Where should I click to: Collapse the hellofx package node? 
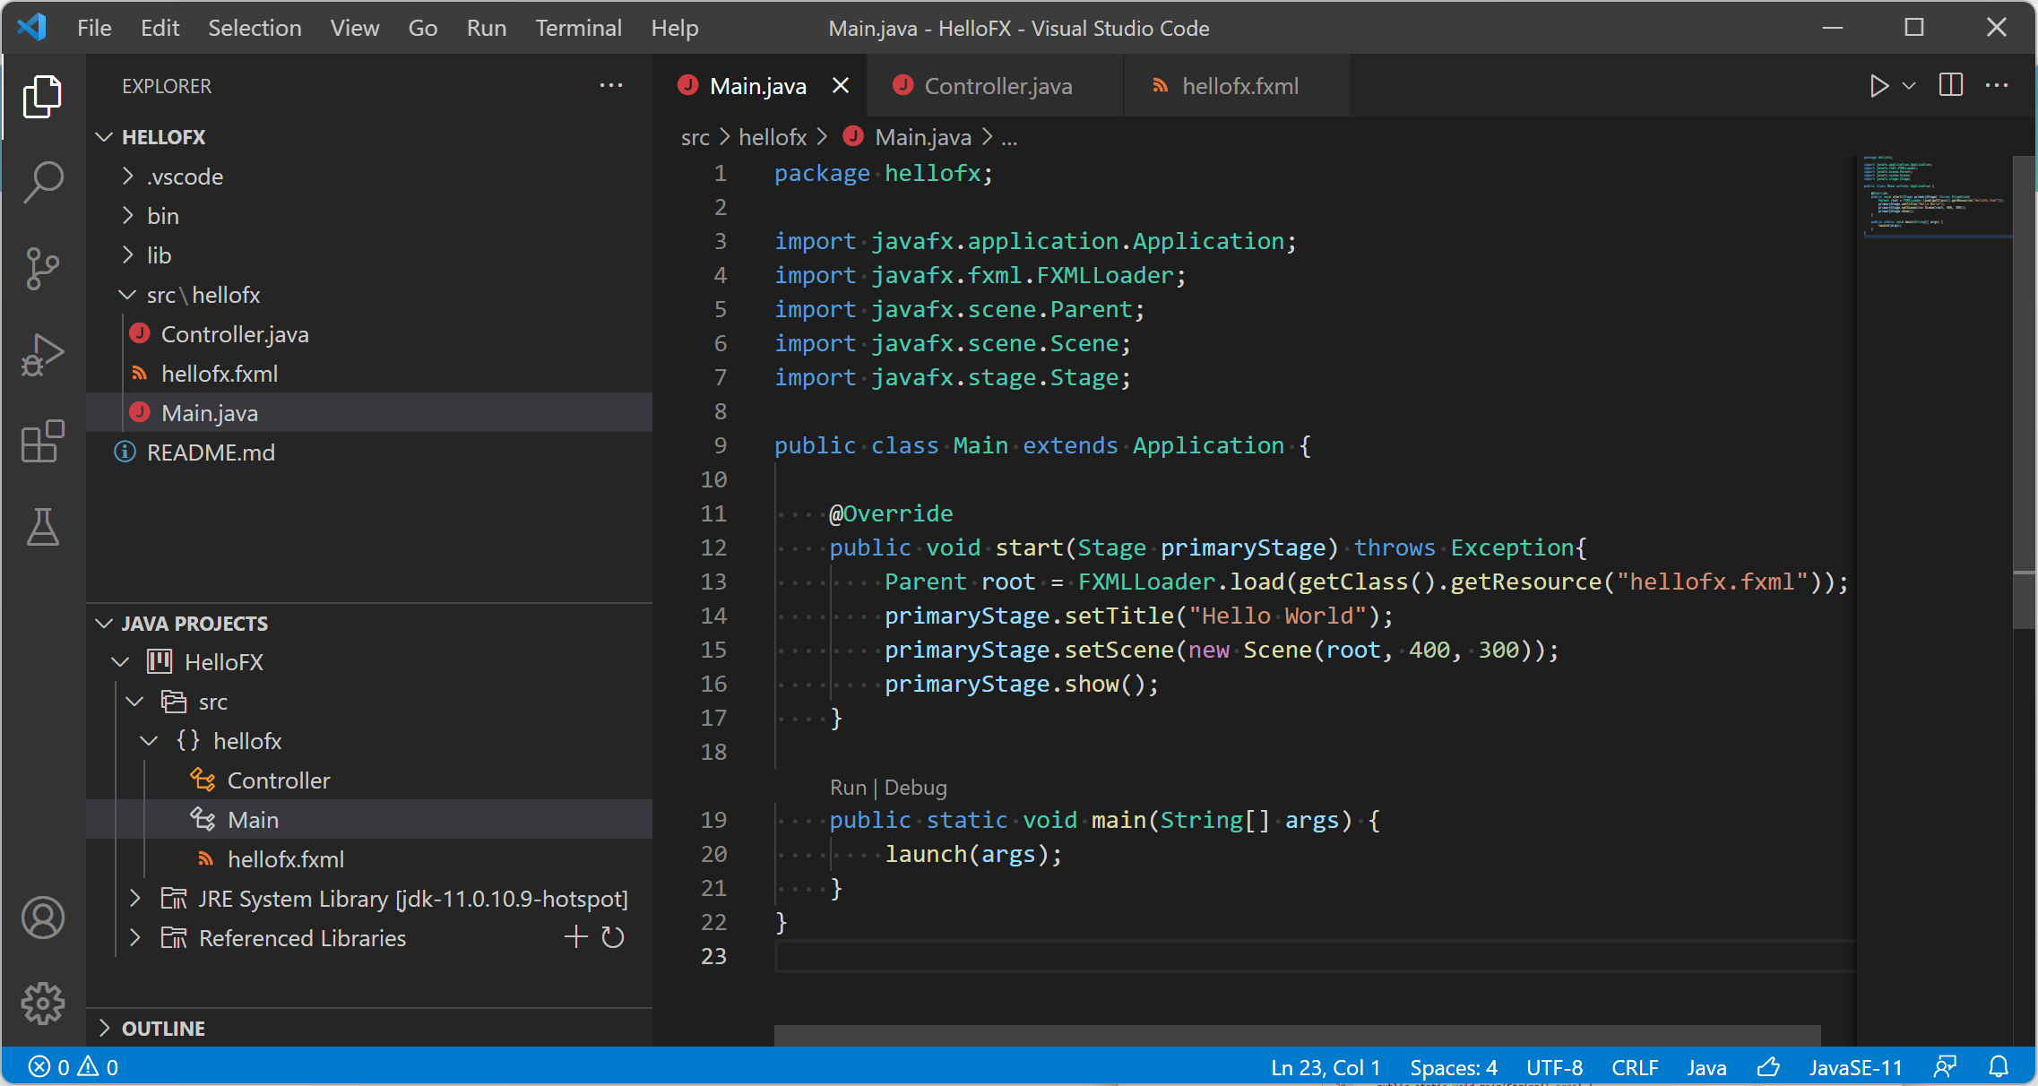click(x=150, y=741)
